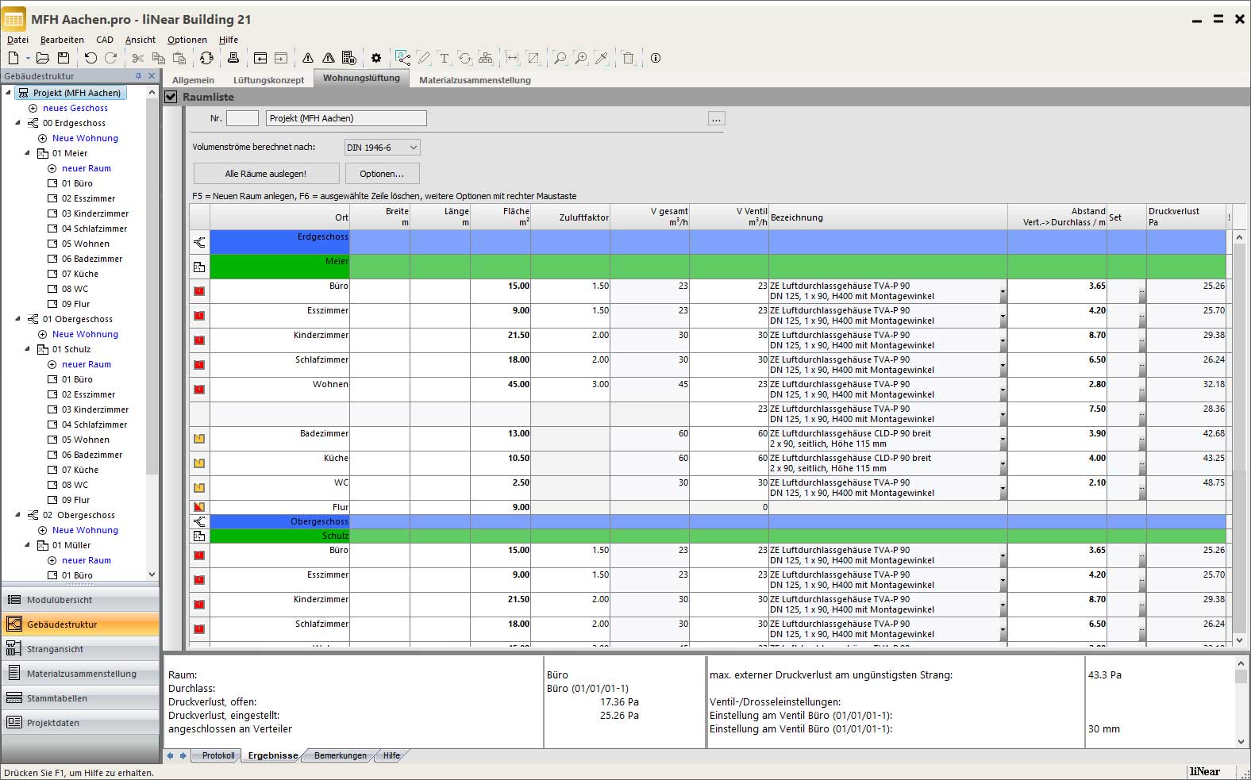Switch to the Protokoll bottom tab

click(x=217, y=755)
